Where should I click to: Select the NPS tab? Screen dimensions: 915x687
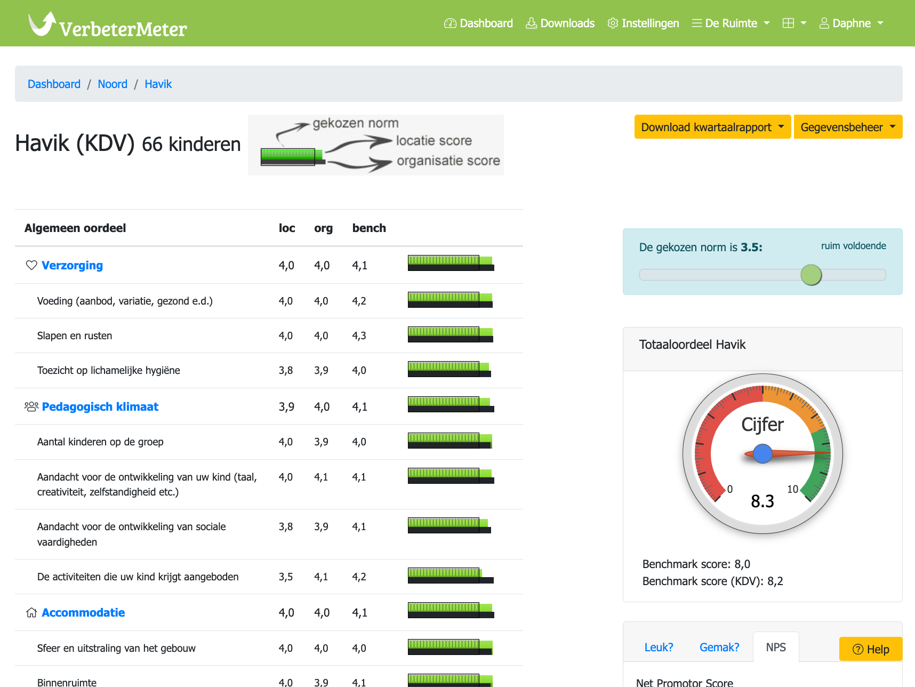pos(776,647)
